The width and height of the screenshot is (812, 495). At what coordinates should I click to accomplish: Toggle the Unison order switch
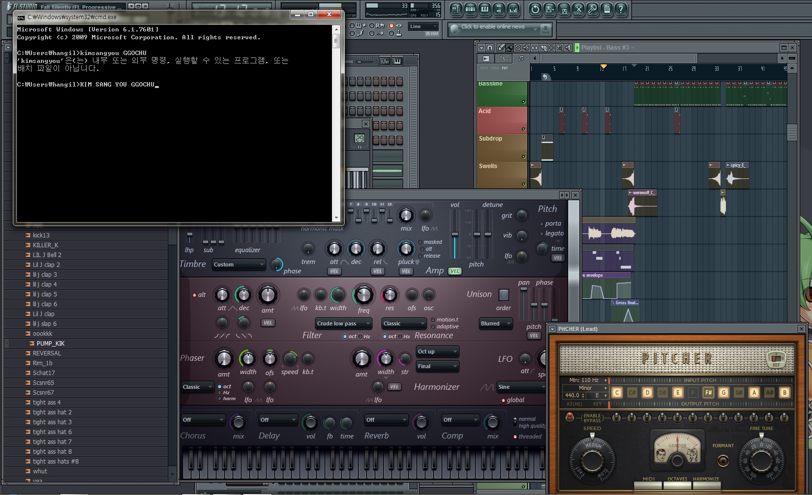pos(504,294)
